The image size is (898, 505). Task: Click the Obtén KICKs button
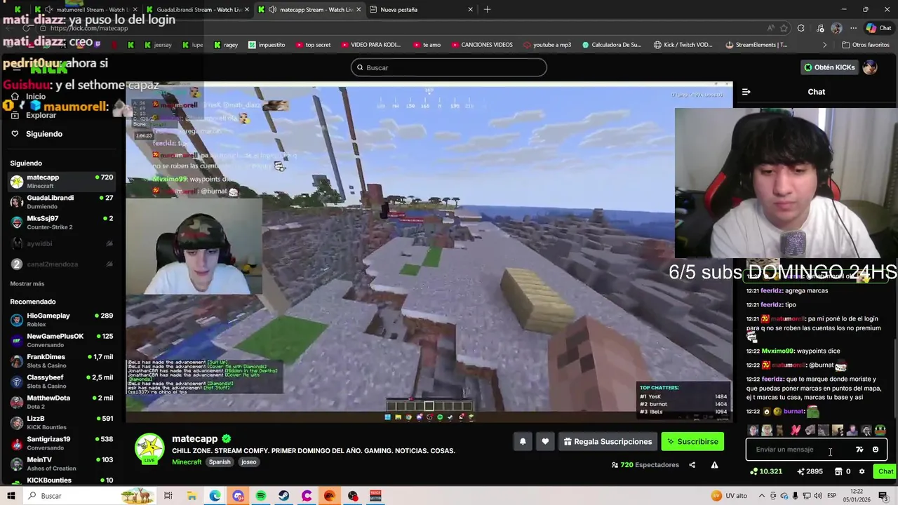coord(829,67)
